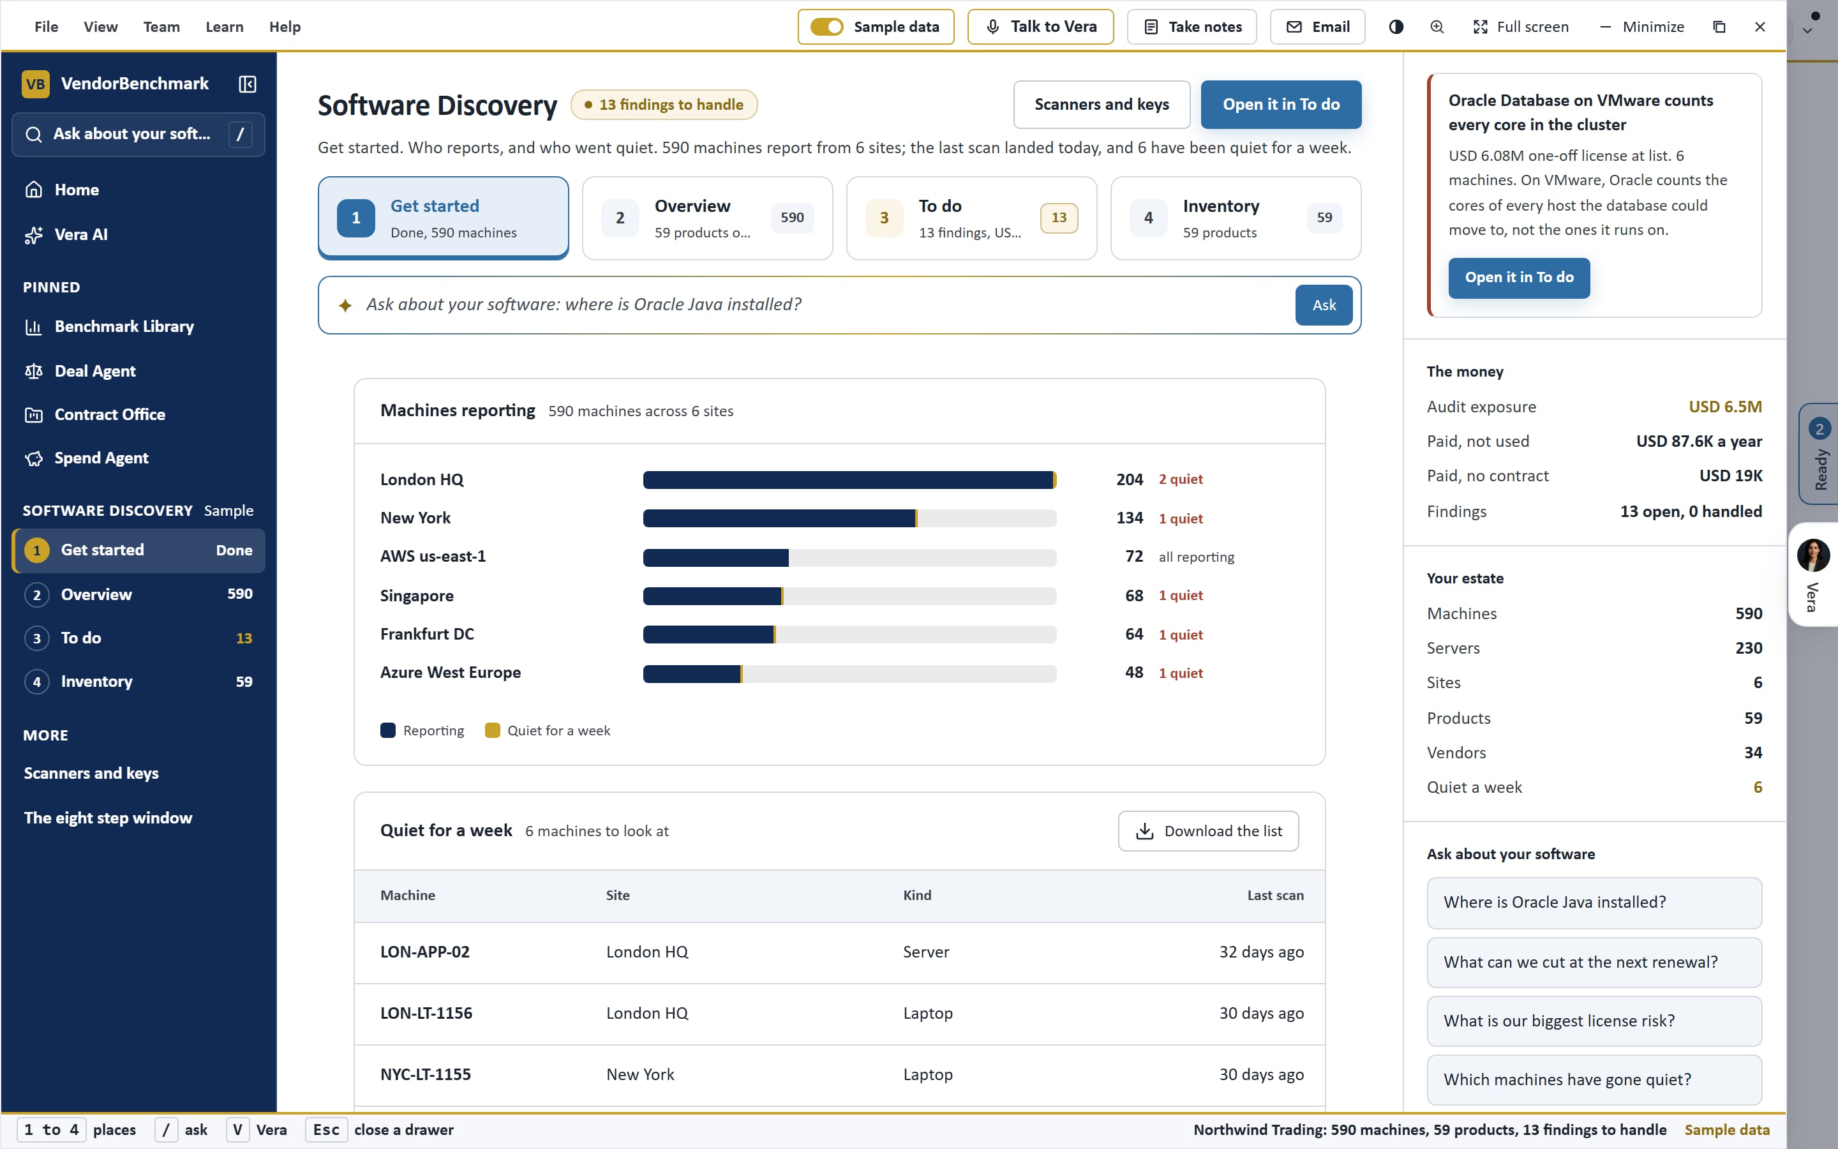Open the Learn menu

click(x=224, y=27)
